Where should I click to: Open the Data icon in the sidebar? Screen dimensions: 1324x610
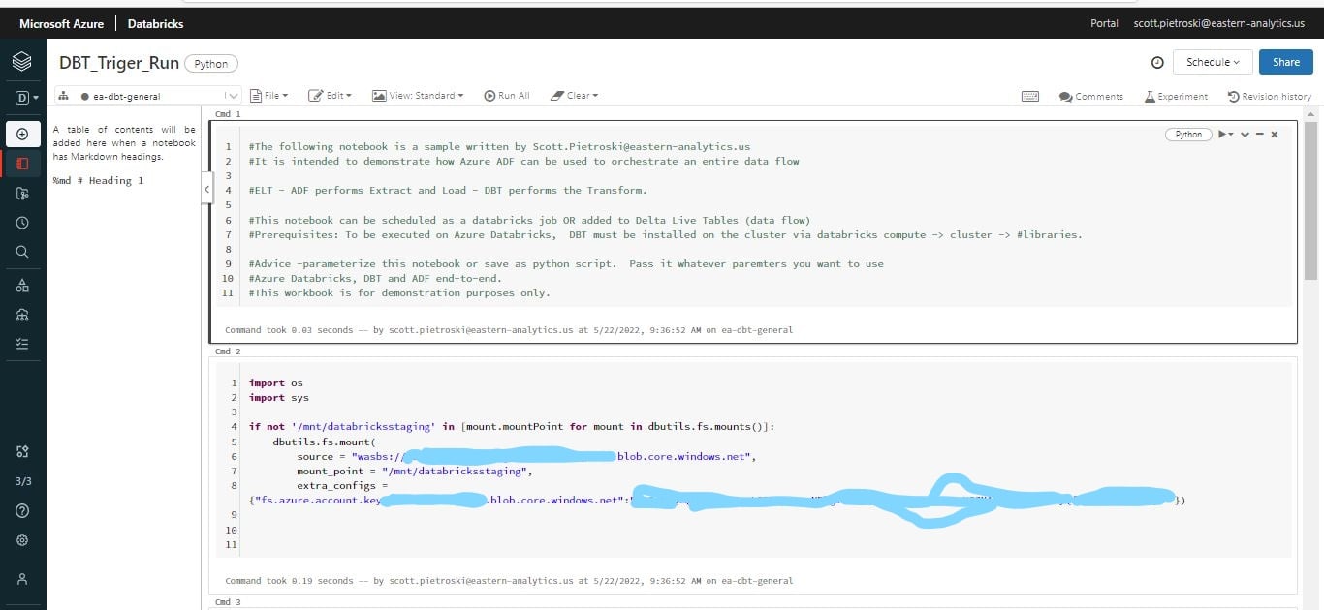(22, 286)
